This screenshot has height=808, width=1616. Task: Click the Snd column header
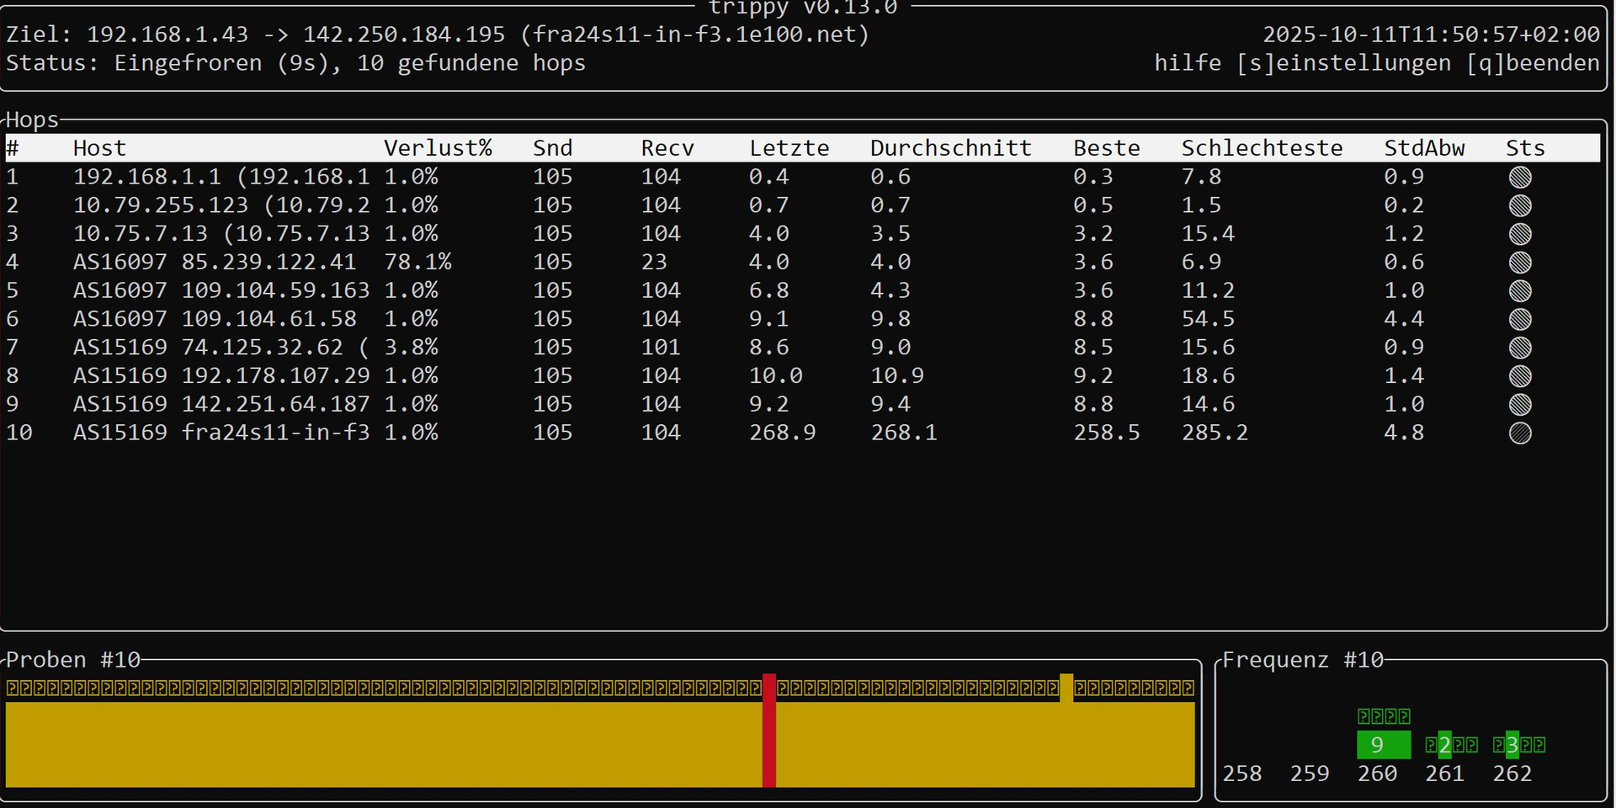pos(552,148)
